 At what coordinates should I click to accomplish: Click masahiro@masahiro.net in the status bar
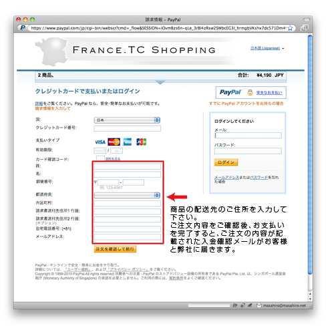pos(285,305)
